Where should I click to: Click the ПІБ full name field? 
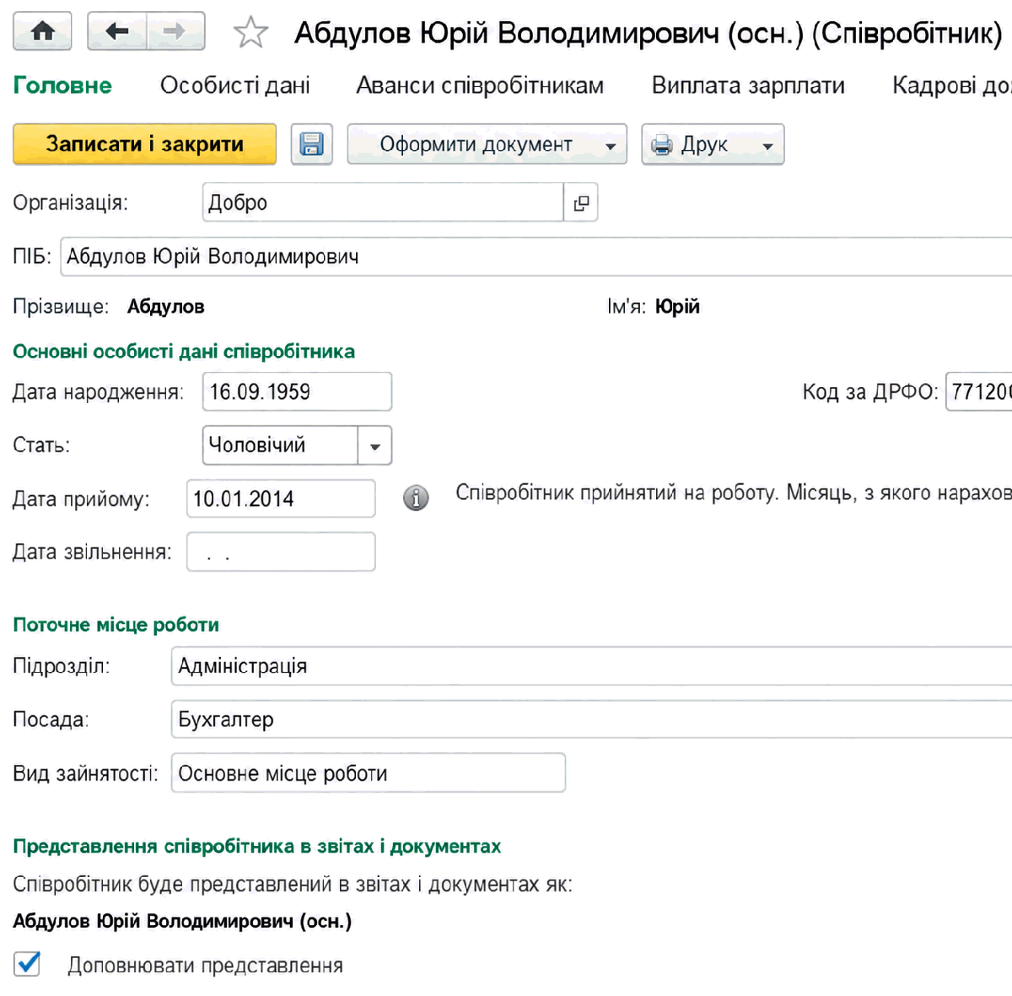(x=536, y=256)
